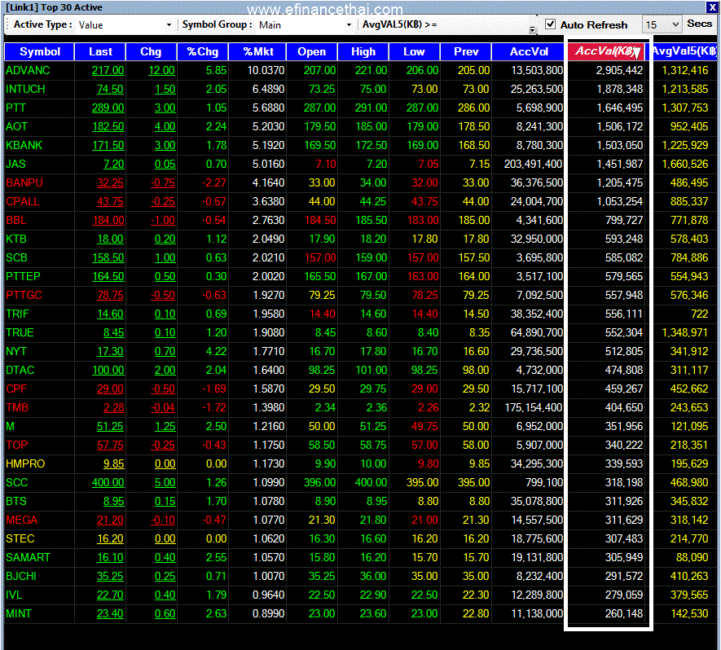
Task: Select the TRIF symbol
Action: point(17,314)
